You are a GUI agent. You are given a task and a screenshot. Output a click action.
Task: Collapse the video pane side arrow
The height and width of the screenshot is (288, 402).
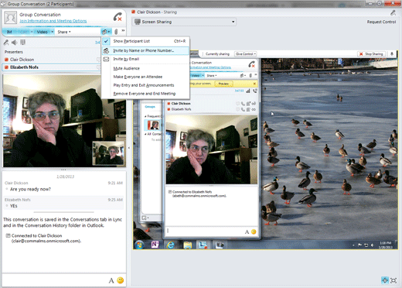coord(129,148)
